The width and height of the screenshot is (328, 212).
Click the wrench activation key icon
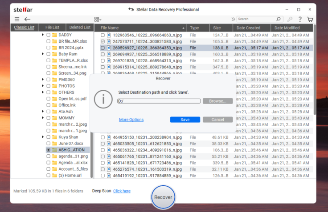[290, 19]
